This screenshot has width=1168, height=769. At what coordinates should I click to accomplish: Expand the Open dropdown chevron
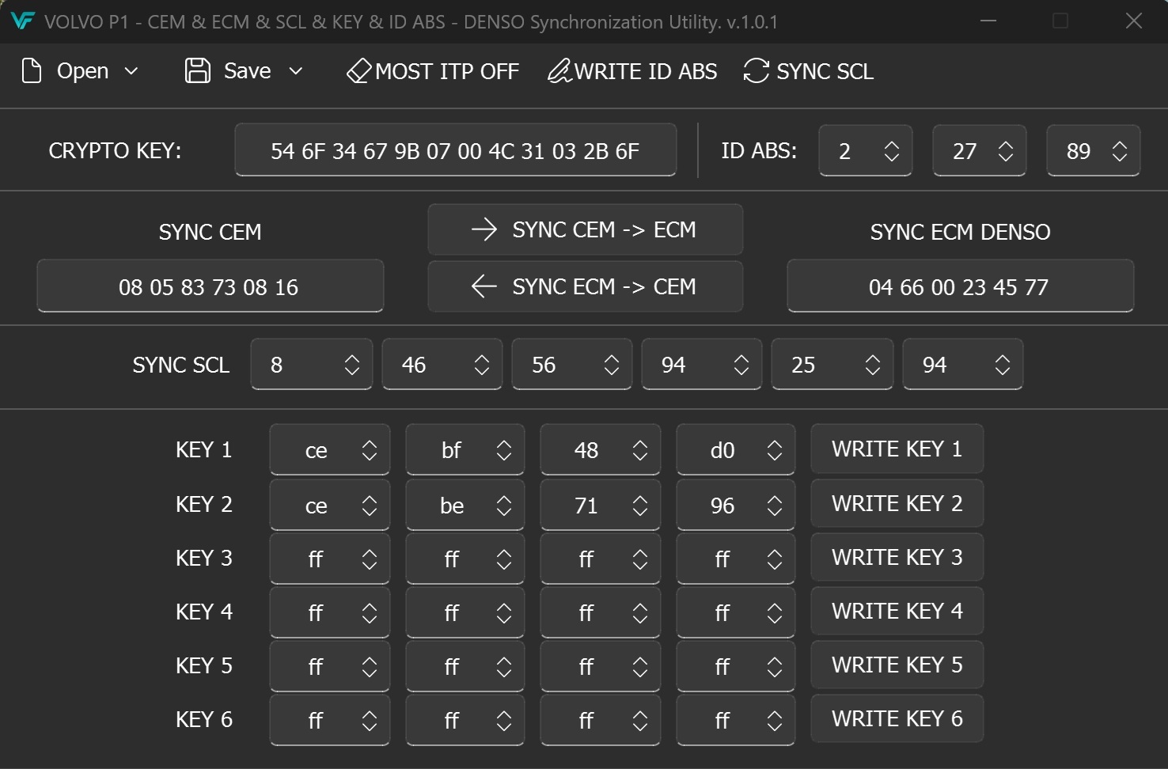[x=131, y=71]
